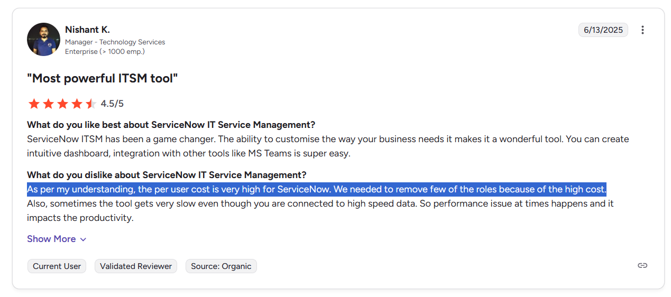Click the second rating star
This screenshot has width=671, height=297.
(x=48, y=104)
